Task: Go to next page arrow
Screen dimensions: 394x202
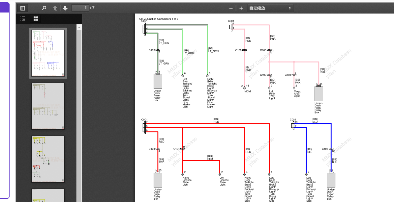Action: (65, 8)
